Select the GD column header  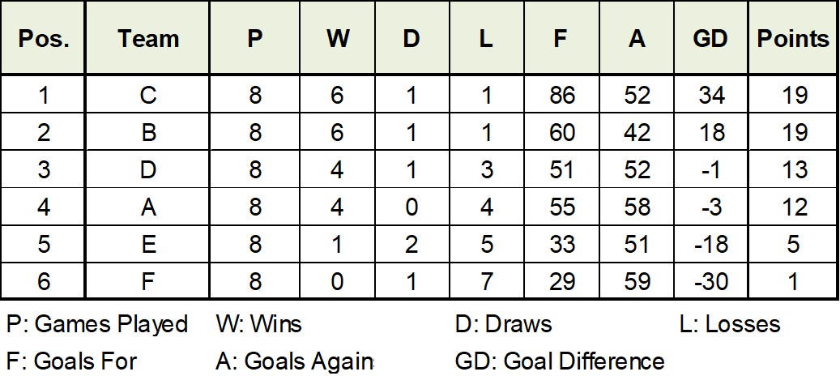click(x=710, y=40)
